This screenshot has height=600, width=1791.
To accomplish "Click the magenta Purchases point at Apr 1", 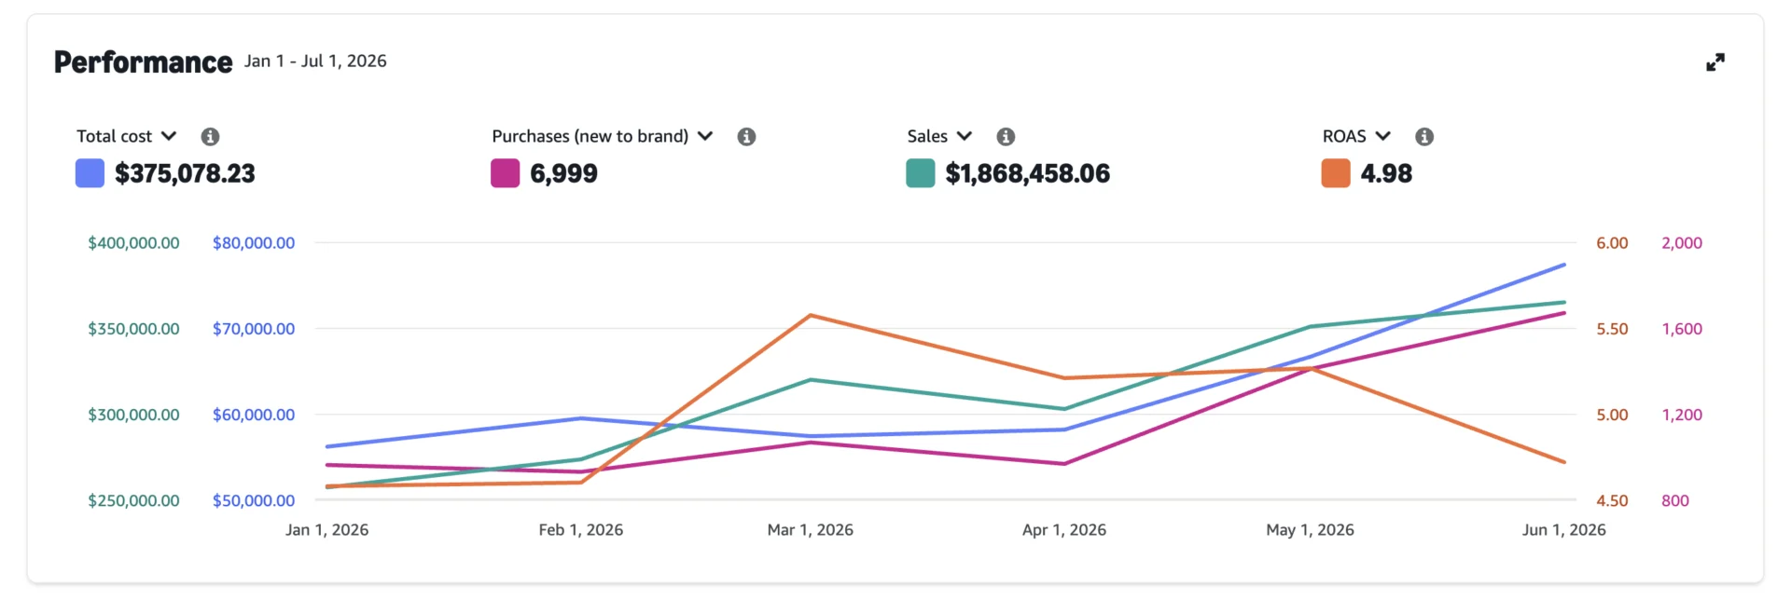I will 1064,464.
